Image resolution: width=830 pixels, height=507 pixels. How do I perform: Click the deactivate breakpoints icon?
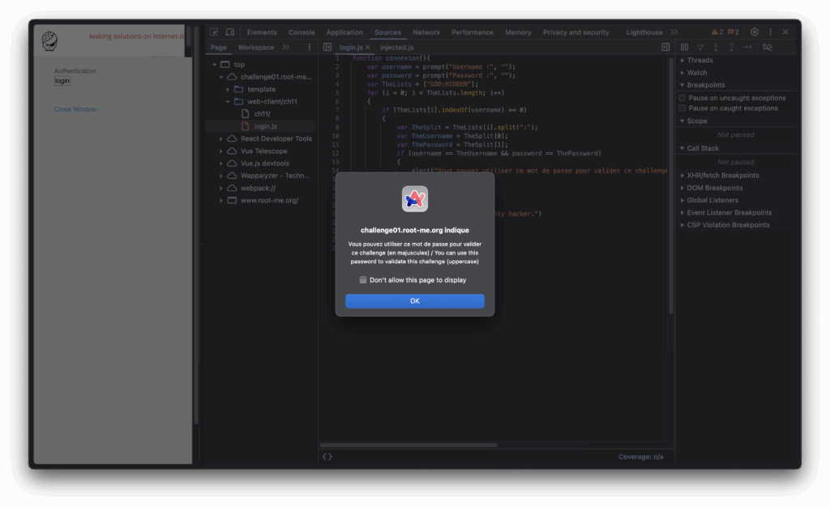tap(768, 47)
